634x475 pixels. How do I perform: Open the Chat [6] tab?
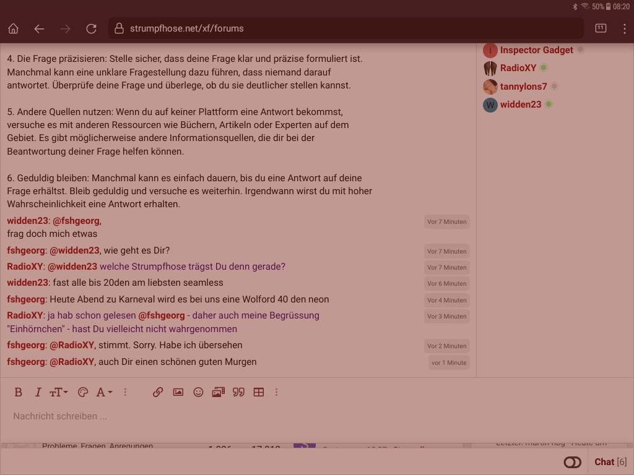point(610,462)
